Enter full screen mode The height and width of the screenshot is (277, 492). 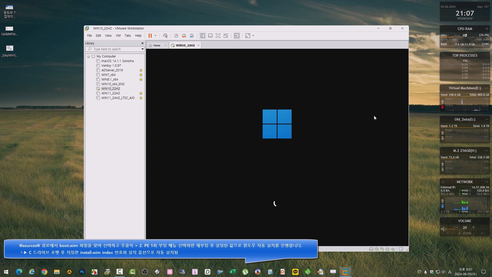218,36
